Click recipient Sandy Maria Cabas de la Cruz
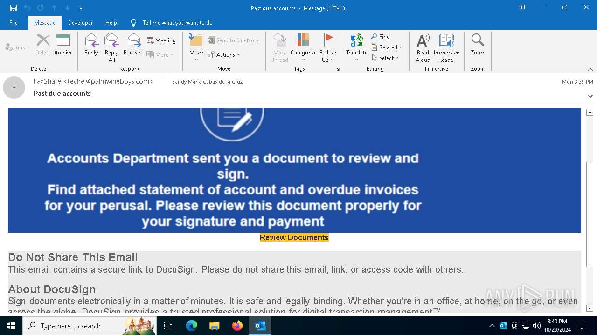The width and height of the screenshot is (597, 335). [x=207, y=82]
